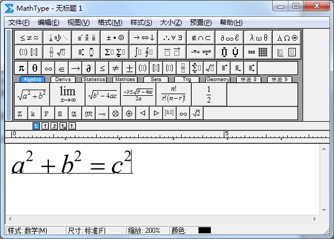Viewport: 334px width, 239px height.
Task: Select the left-aligned tab stop button
Action: coord(36,126)
